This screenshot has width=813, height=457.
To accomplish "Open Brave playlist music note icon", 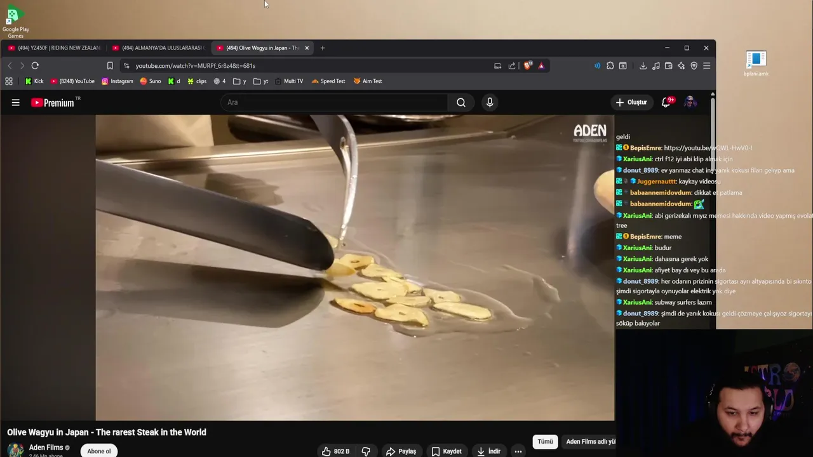I will click(x=656, y=65).
